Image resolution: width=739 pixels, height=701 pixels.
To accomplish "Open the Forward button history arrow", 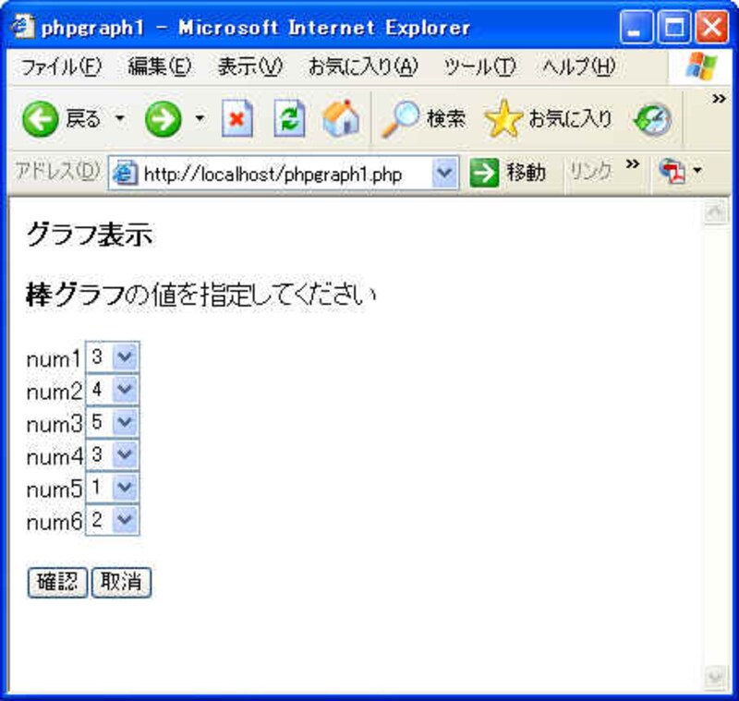I will pos(200,118).
